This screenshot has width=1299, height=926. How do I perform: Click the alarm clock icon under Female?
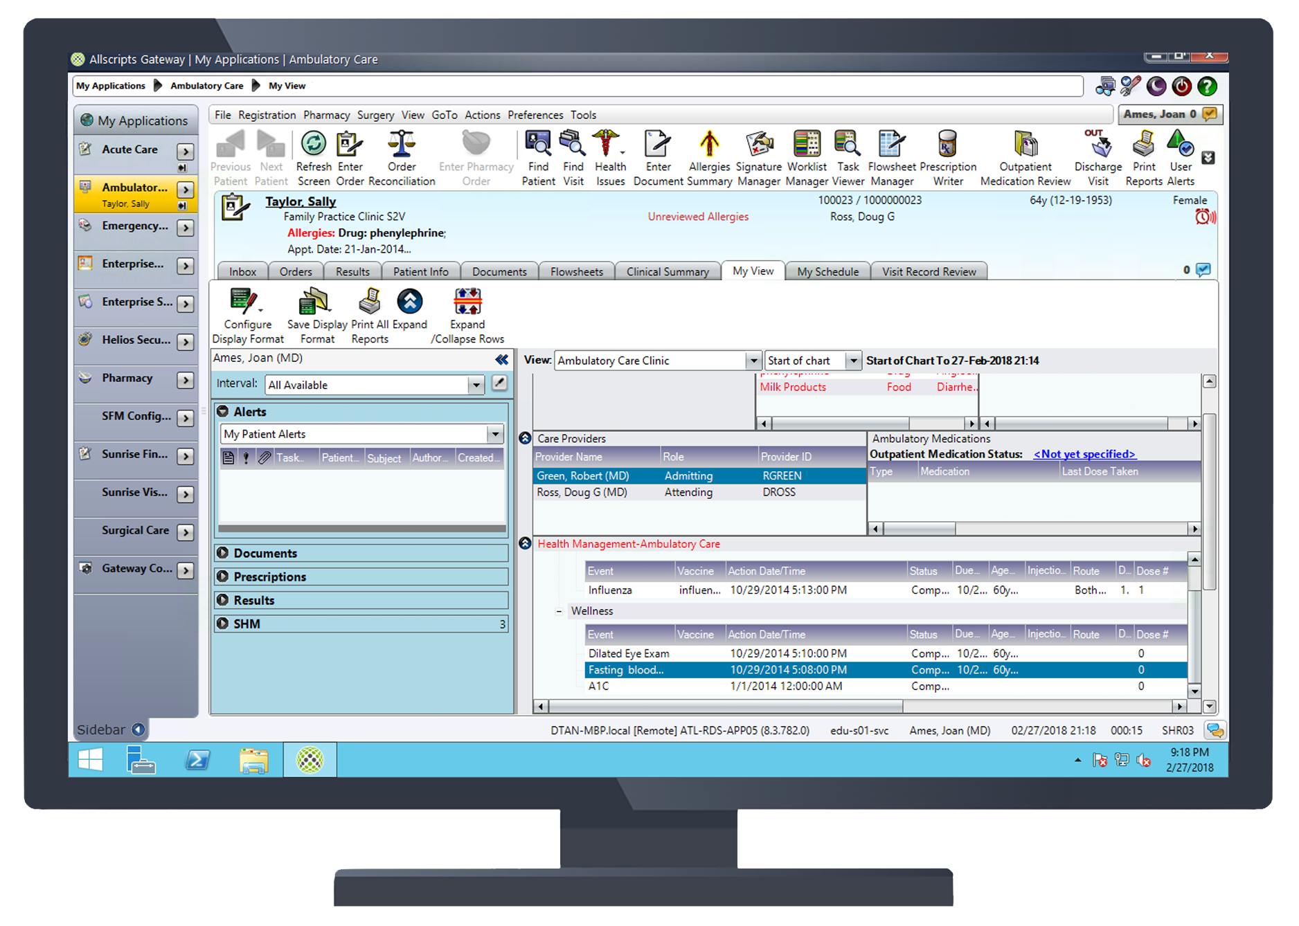1205,217
